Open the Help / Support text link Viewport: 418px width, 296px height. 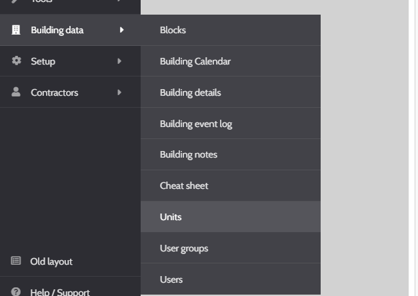click(60, 291)
